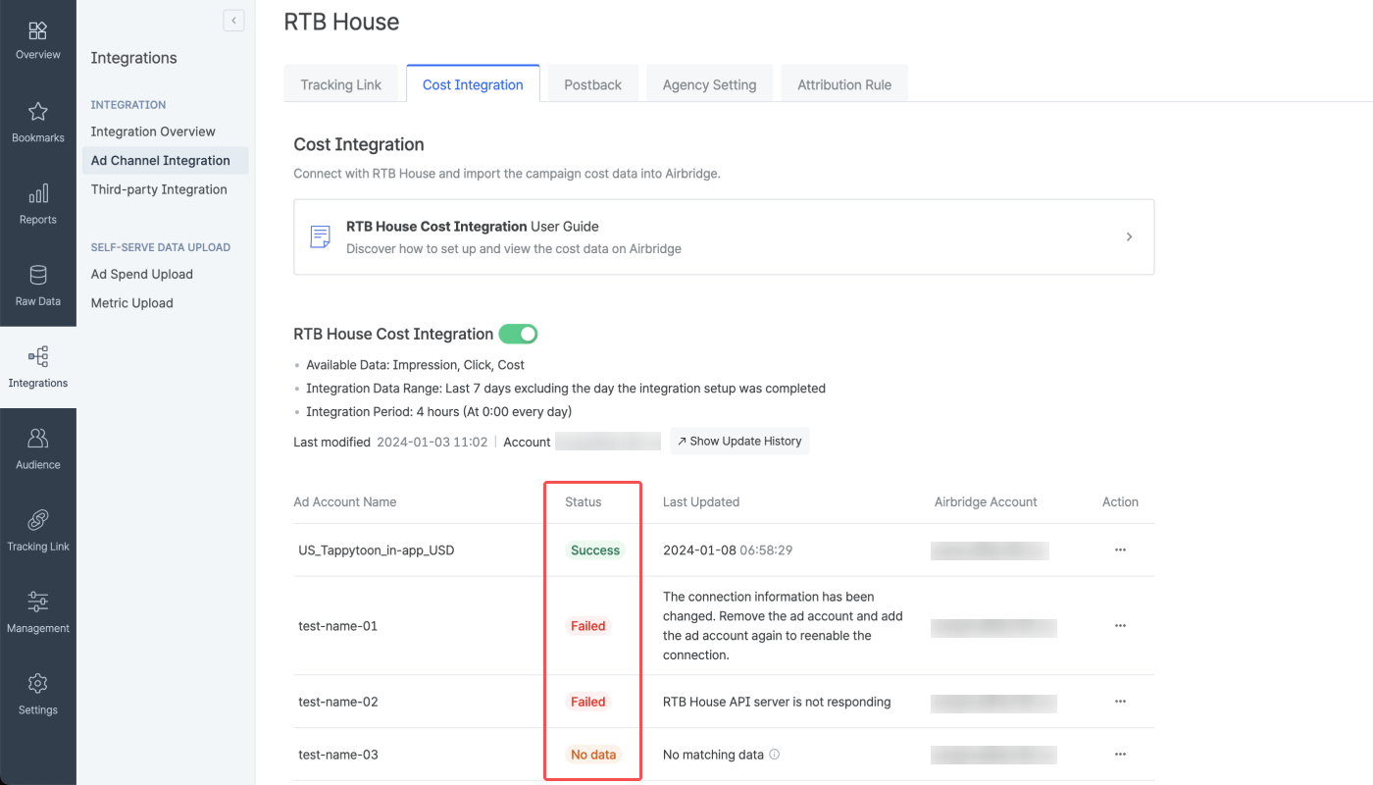Open the Overview section icon
Screen dimensions: 1373x785
click(x=37, y=30)
